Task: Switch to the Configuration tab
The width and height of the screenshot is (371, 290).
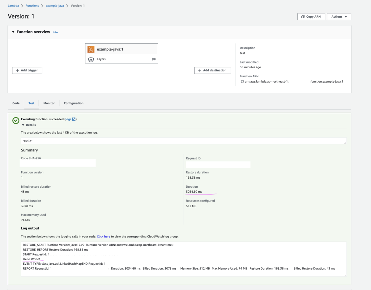Action: 74,103
